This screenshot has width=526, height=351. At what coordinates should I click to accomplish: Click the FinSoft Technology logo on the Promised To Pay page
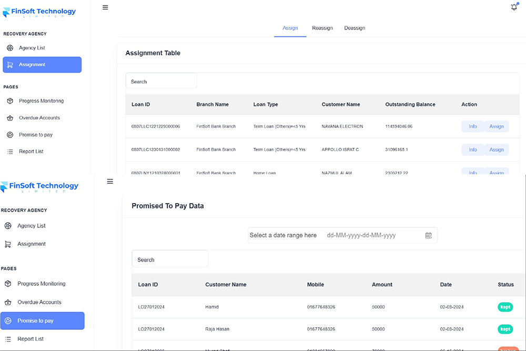39,187
